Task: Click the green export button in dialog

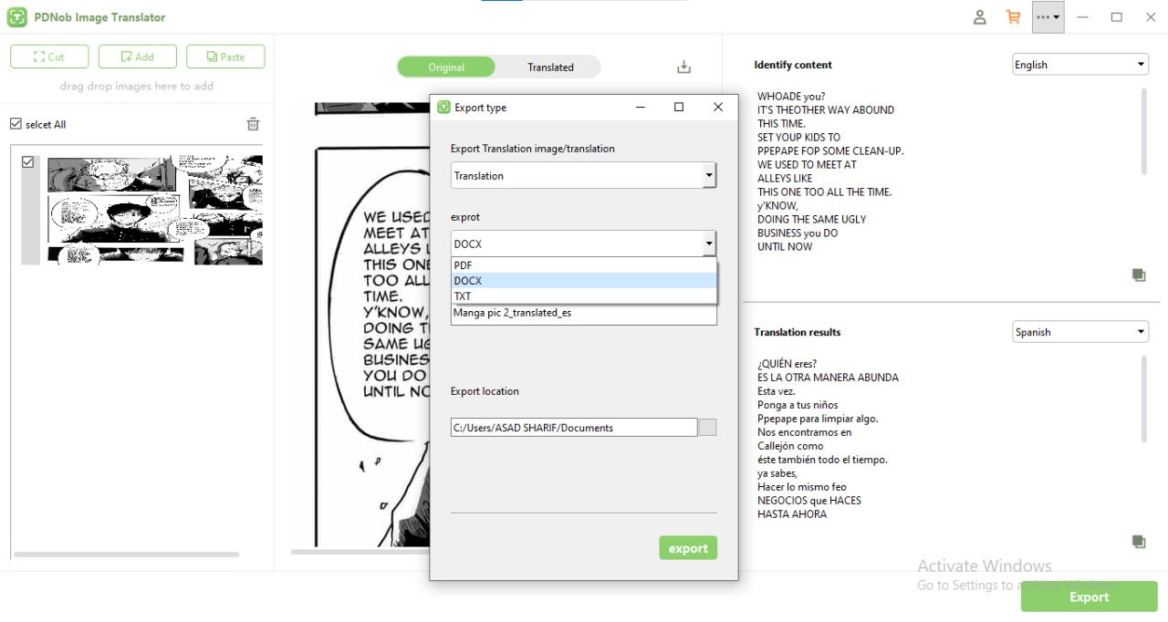Action: point(688,547)
